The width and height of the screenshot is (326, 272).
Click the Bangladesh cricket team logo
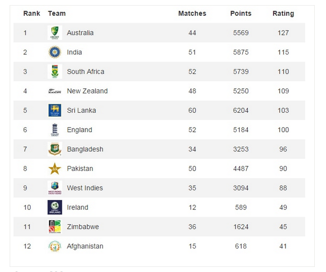(x=54, y=149)
